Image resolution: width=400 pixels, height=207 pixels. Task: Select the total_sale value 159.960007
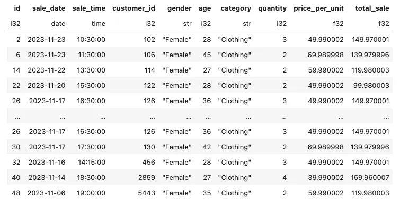[x=370, y=178]
